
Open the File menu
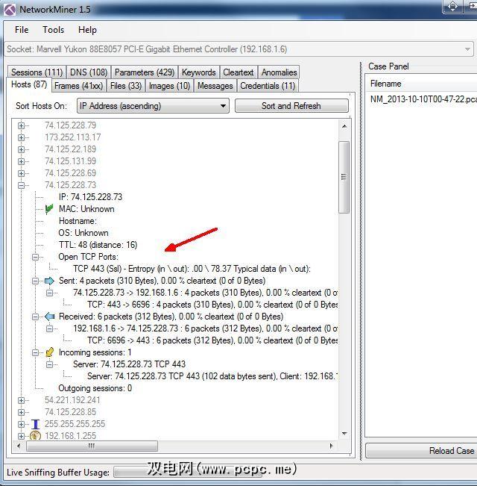[22, 30]
